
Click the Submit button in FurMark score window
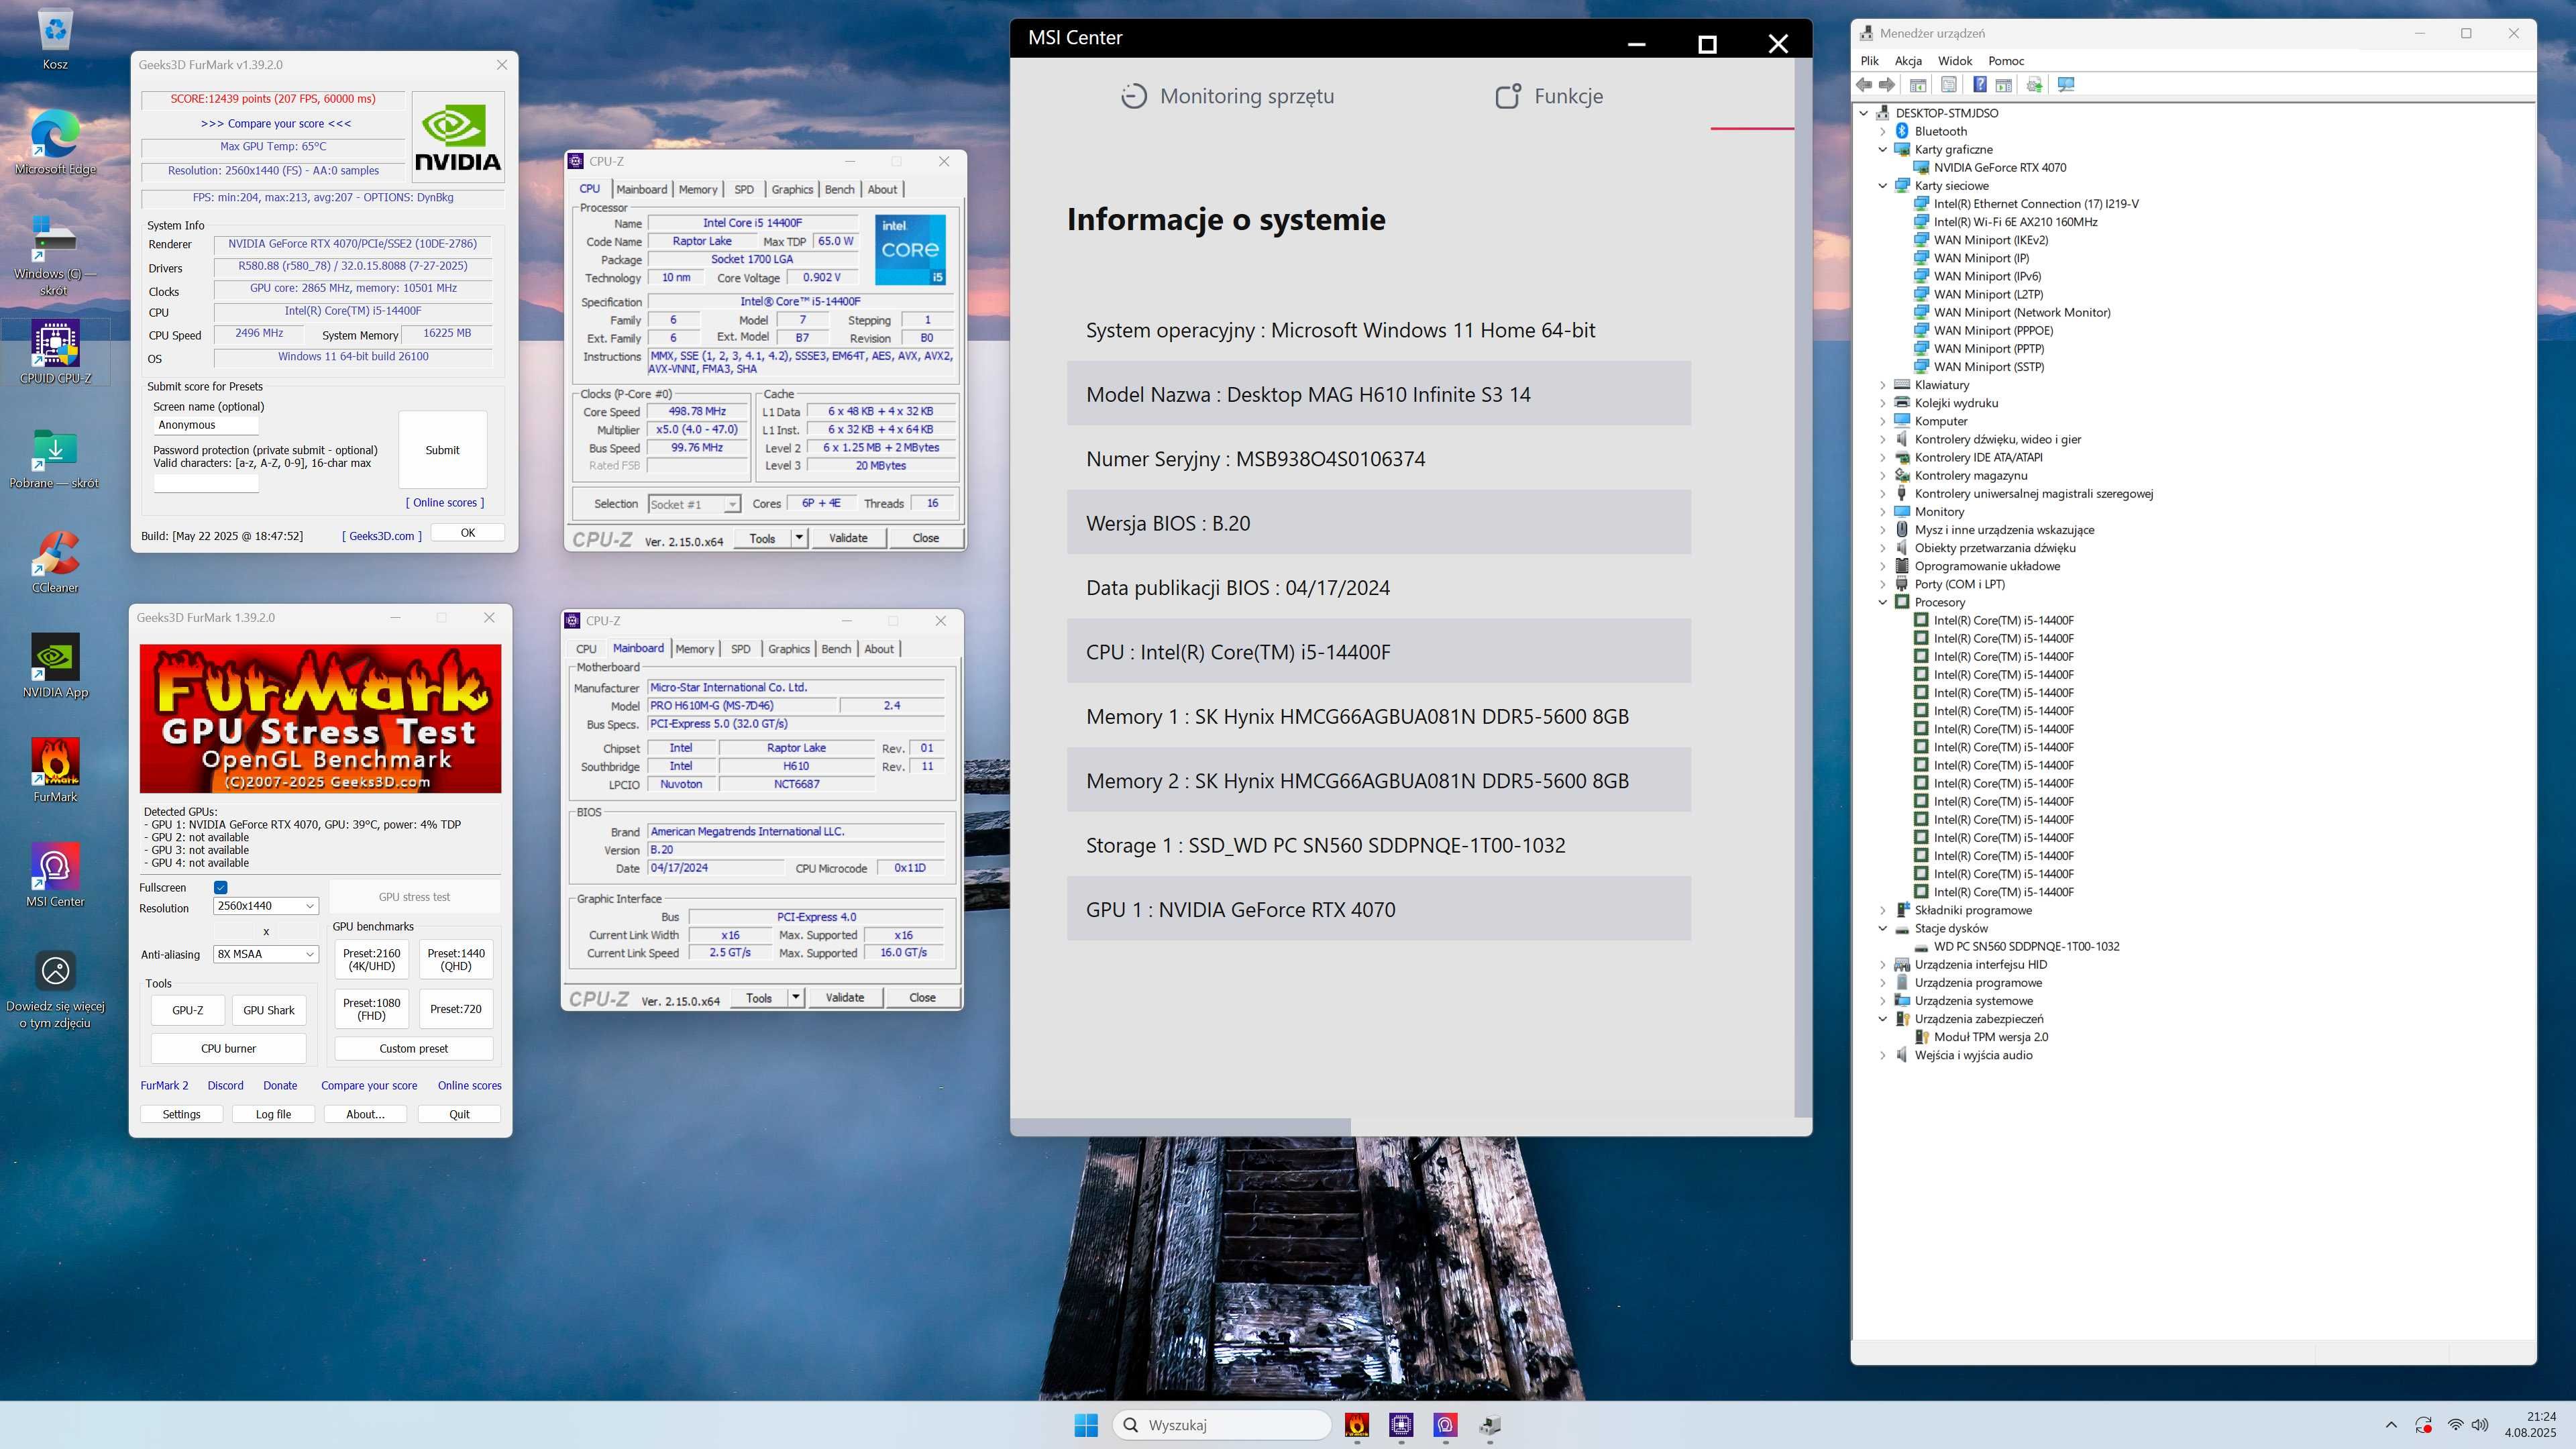tap(442, 450)
